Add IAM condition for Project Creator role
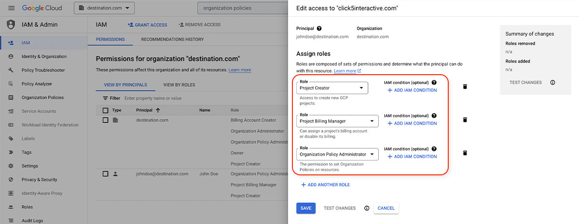Image resolution: width=579 pixels, height=224 pixels. point(413,90)
